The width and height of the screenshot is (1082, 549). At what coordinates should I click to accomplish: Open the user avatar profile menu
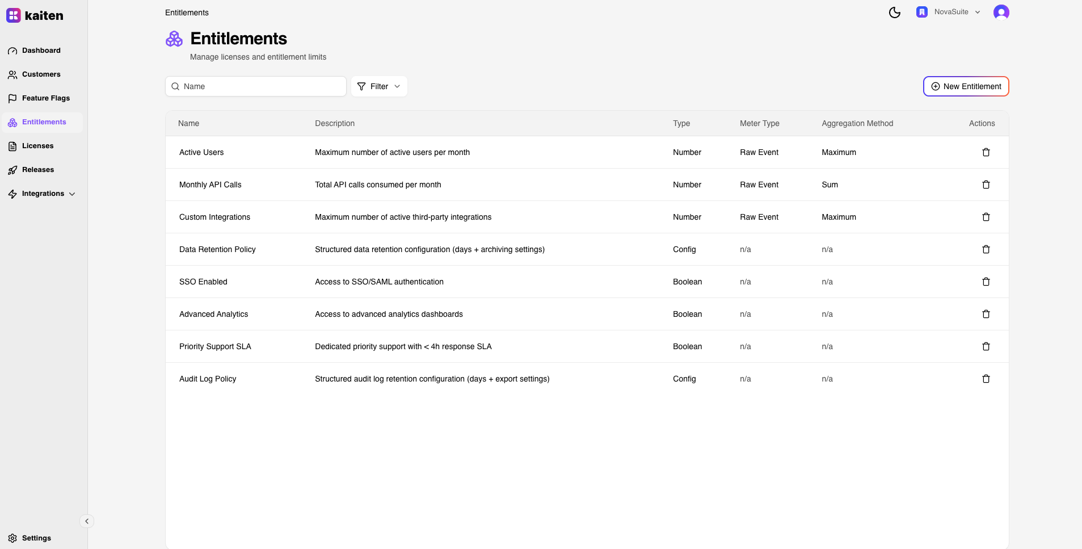(1001, 12)
